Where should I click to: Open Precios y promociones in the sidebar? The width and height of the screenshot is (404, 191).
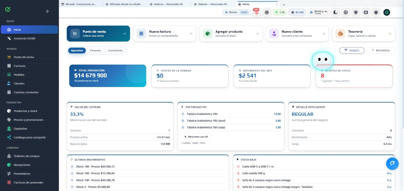(29, 120)
